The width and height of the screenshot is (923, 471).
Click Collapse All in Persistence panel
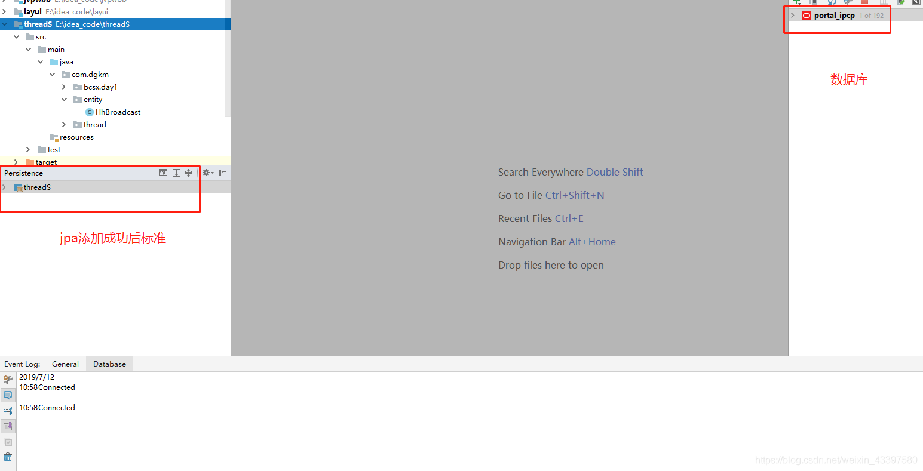click(x=188, y=173)
